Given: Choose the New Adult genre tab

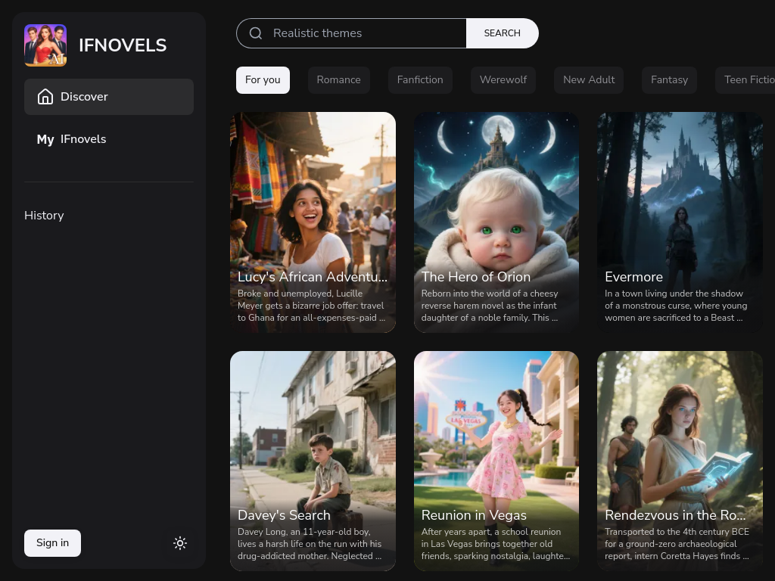Looking at the screenshot, I should tap(589, 80).
